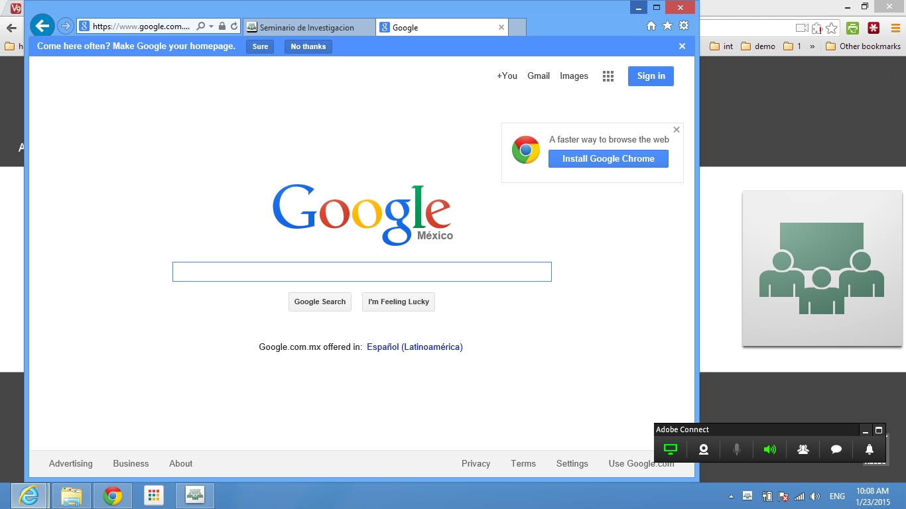Screen dimensions: 906x509
Task: Open a new tab in Internet Explorer
Action: (x=517, y=27)
